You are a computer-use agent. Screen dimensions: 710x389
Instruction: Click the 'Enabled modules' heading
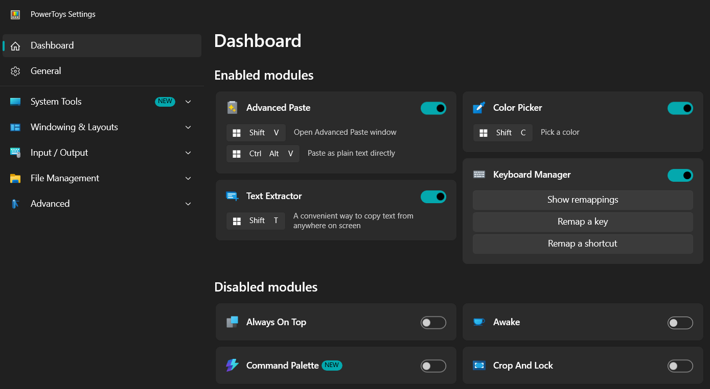point(264,75)
